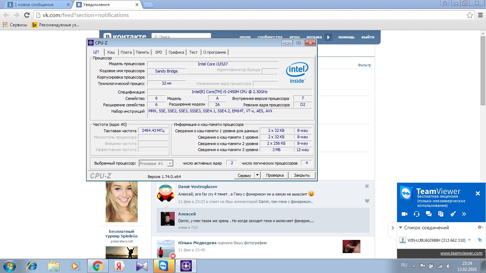The width and height of the screenshot is (486, 273).
Task: Bookmark this page with the star icon
Action: (470, 15)
